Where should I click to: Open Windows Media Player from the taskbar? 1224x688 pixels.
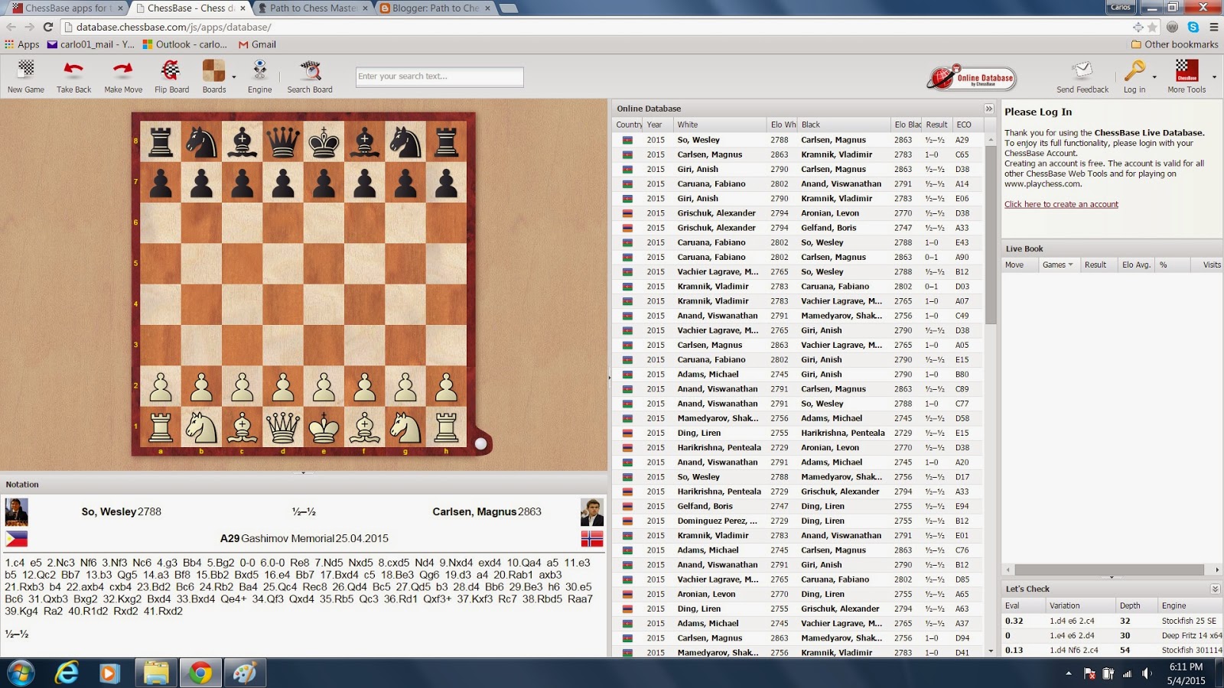tap(111, 673)
